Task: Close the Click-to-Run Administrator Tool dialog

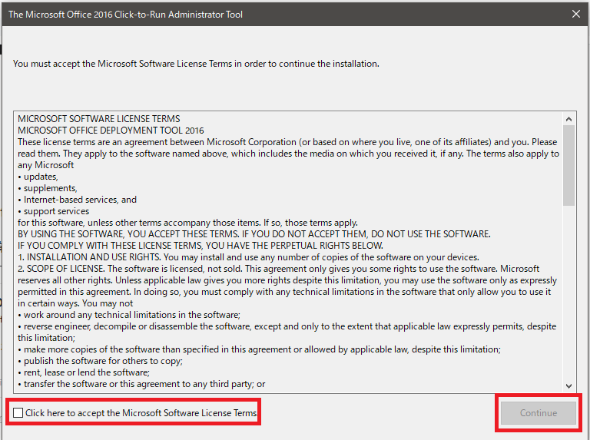Action: pyautogui.click(x=575, y=15)
